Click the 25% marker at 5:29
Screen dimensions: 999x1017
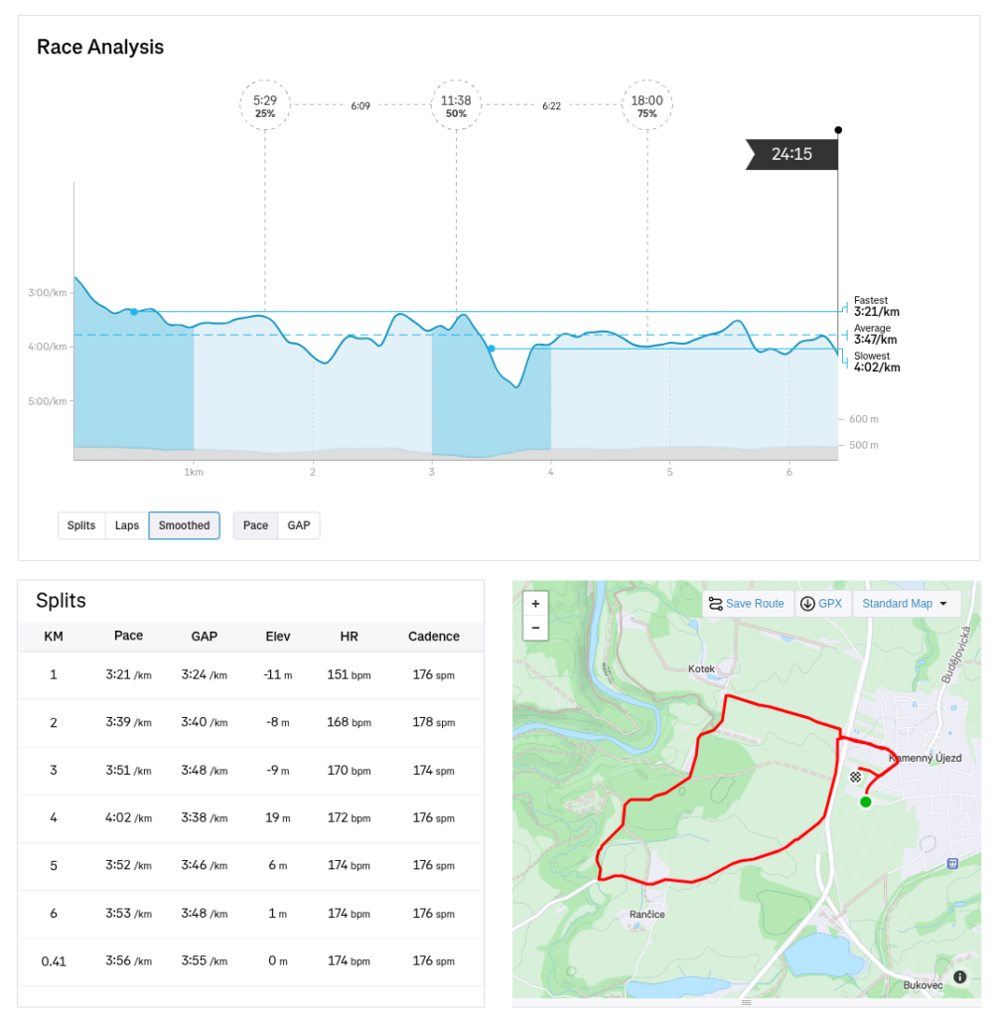(265, 106)
